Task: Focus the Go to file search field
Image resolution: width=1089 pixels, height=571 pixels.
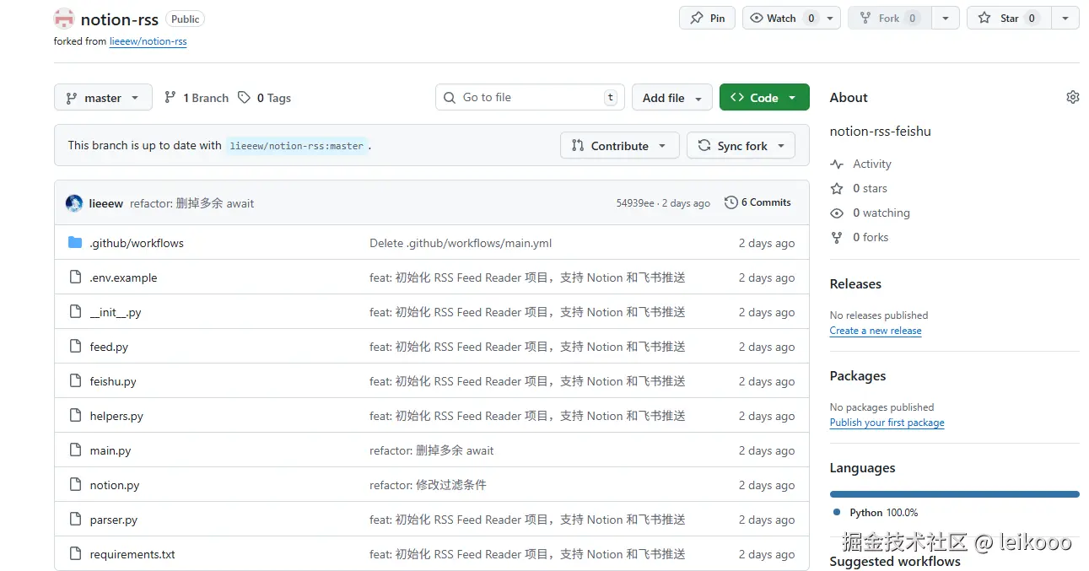Action: (530, 98)
